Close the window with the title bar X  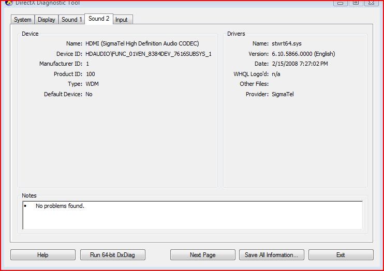point(371,3)
